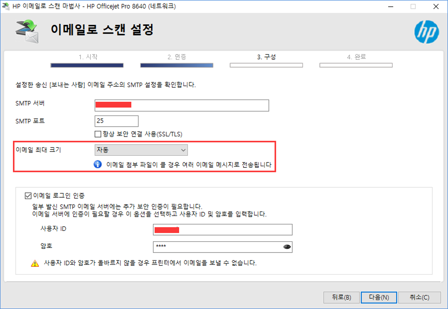Click the wrong ID/password warning text
This screenshot has height=309, width=448.
click(x=150, y=263)
